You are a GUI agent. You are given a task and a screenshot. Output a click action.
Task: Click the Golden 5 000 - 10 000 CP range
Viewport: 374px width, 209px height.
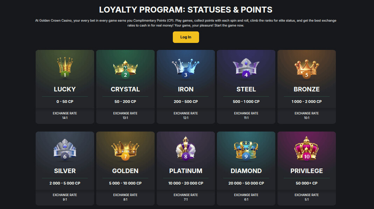(125, 183)
